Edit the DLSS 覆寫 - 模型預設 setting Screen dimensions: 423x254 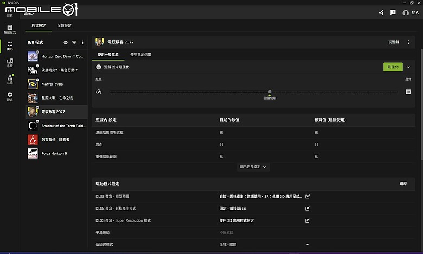tap(307, 197)
